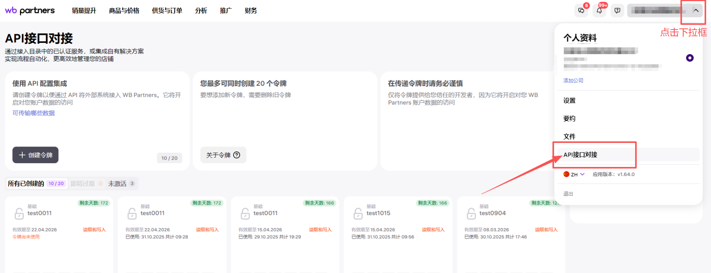
Task: Open 文件 in profile menu
Action: click(570, 136)
